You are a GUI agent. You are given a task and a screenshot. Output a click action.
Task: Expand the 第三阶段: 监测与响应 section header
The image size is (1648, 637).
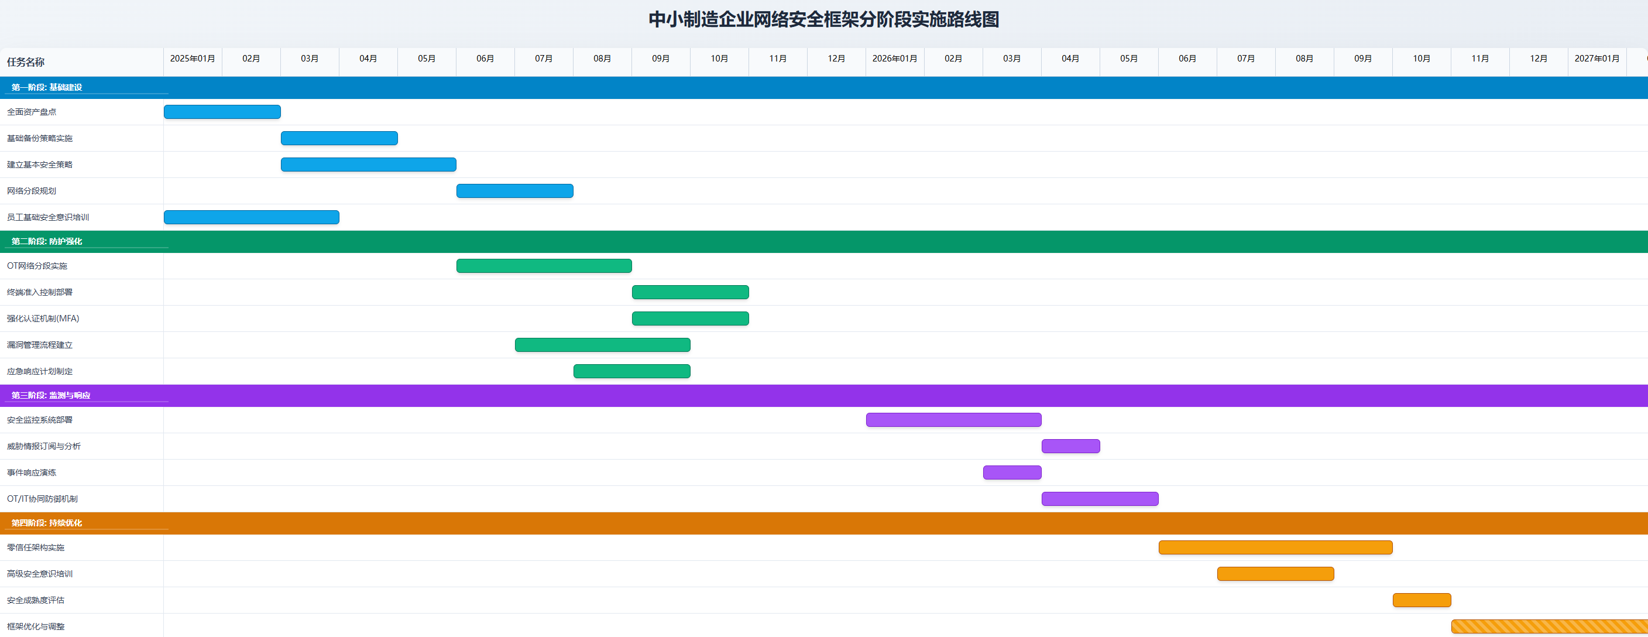click(50, 395)
